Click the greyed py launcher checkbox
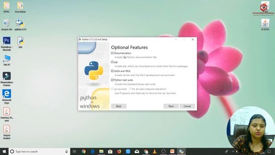275x155 pixels. pyautogui.click(x=112, y=89)
